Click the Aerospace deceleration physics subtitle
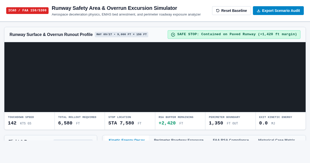This screenshot has height=163, width=310. (126, 14)
